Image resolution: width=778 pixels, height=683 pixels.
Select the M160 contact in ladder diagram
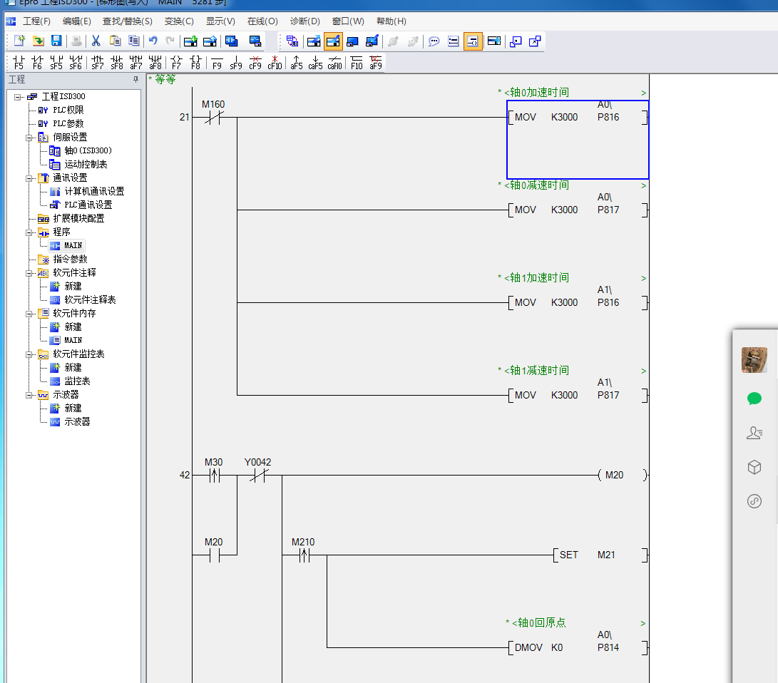pyautogui.click(x=213, y=118)
